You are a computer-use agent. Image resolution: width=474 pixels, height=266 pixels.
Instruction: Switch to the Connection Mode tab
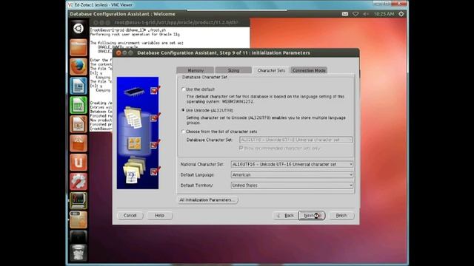click(309, 70)
